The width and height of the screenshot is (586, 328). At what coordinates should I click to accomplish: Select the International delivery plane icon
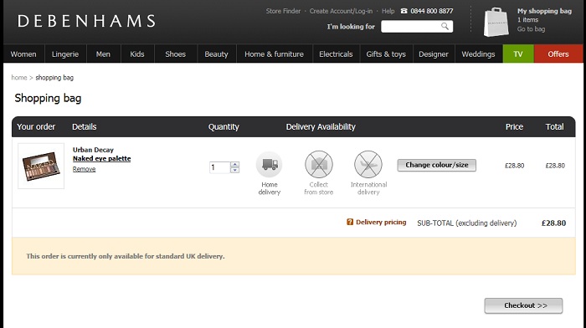pyautogui.click(x=368, y=164)
